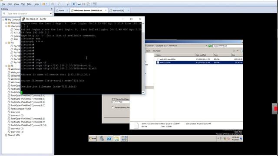Open the Help menu
278x156 pixels.
coord(36,4)
